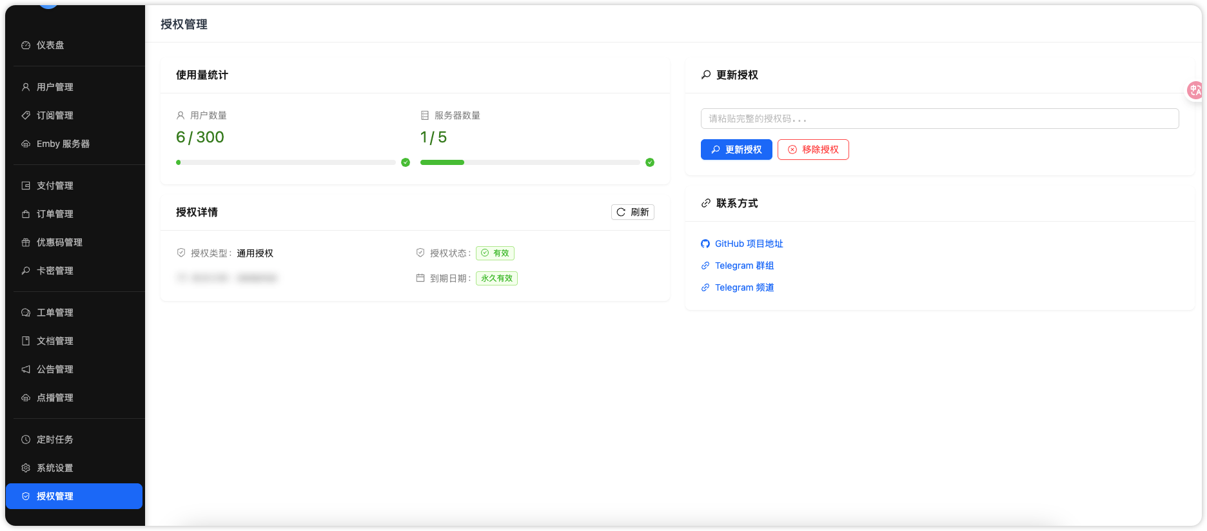The image size is (1207, 531).
Task: Open the Emby 服务器 menu item
Action: coord(63,144)
